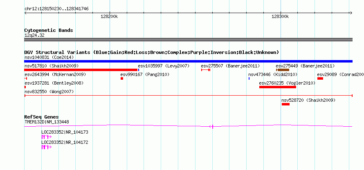This screenshot has width=364, height=170.
Task: Click the DGV Structural Variants track title
Action: 152,52
